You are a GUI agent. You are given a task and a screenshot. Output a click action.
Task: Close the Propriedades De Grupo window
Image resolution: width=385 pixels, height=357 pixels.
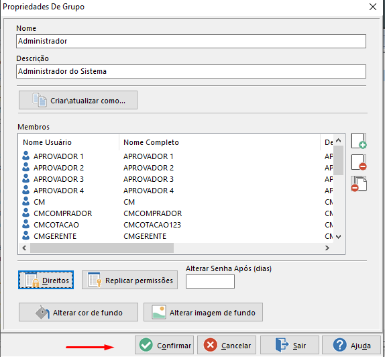click(x=373, y=7)
